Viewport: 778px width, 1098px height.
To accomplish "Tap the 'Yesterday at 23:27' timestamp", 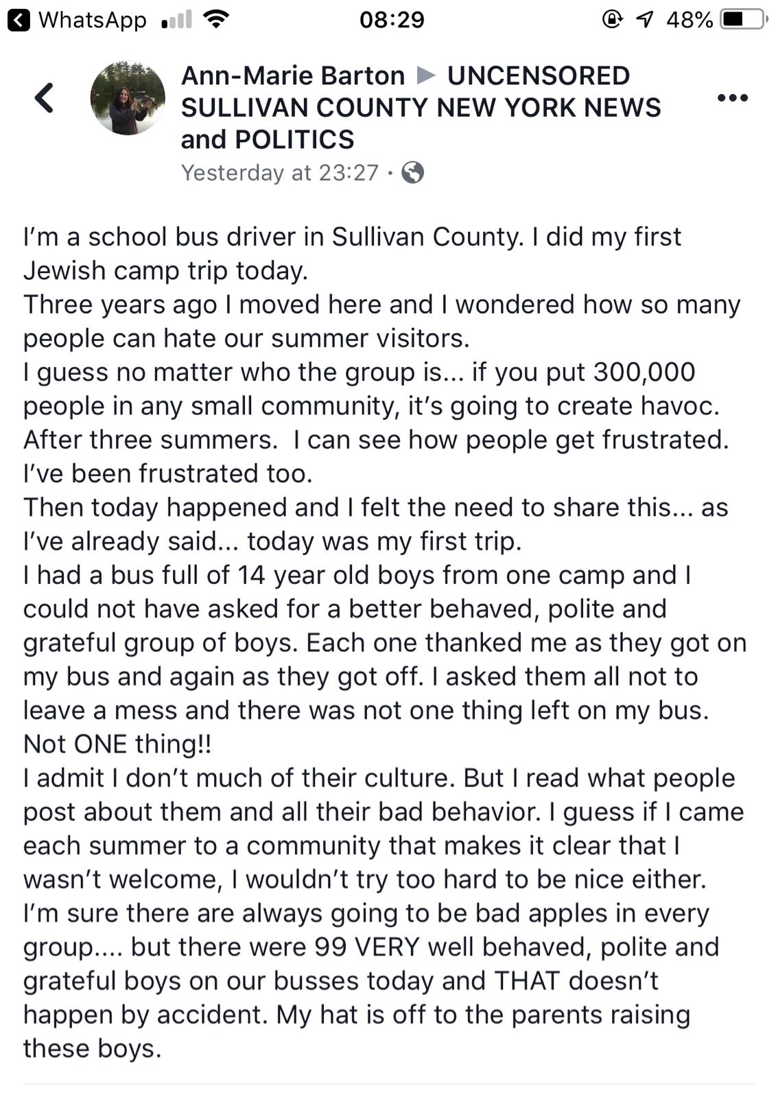I will pyautogui.click(x=280, y=172).
